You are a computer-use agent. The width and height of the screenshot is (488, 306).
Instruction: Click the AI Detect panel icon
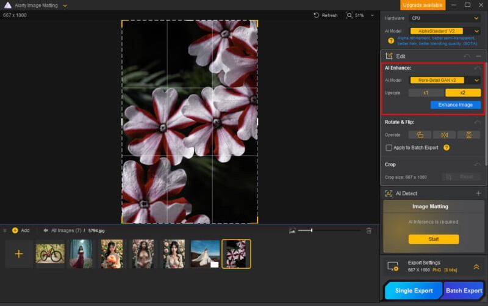click(389, 194)
